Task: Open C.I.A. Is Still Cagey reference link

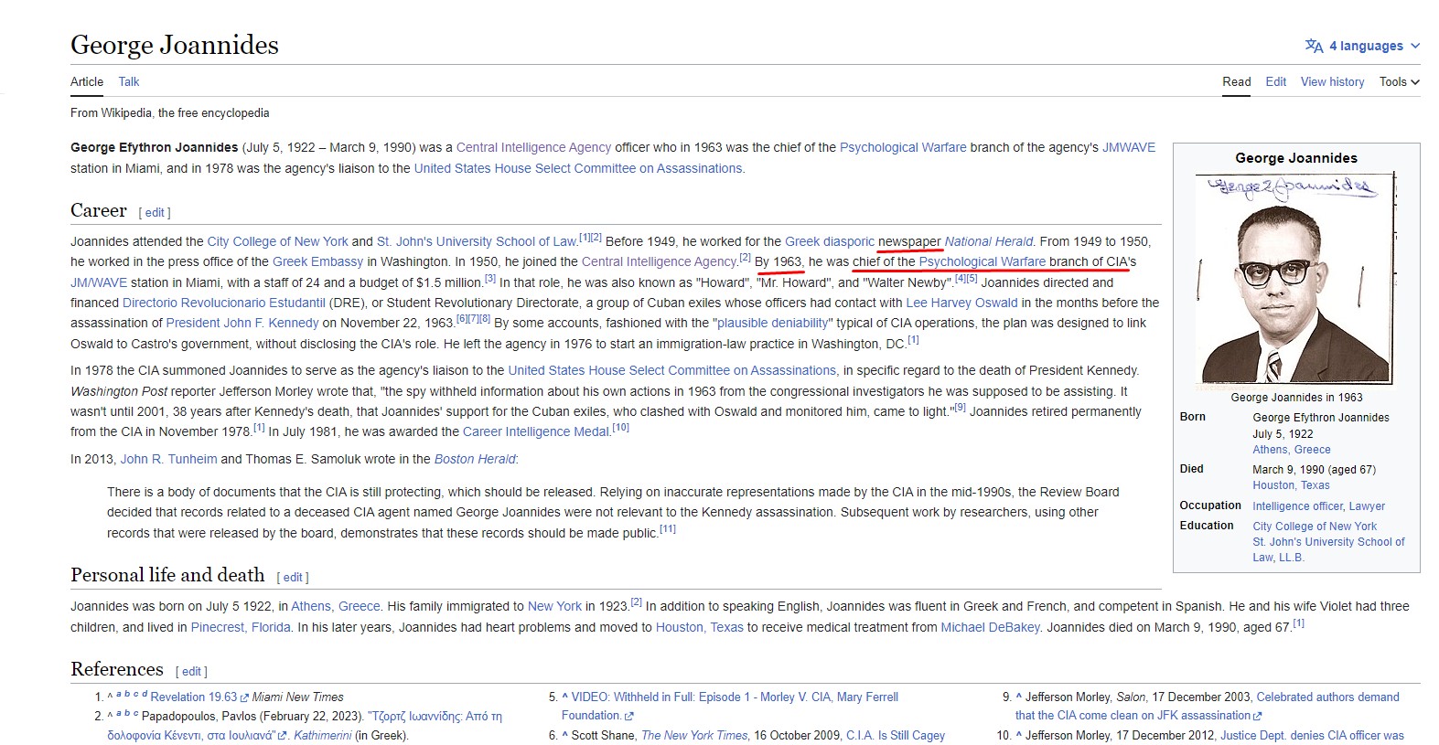Action: (896, 735)
